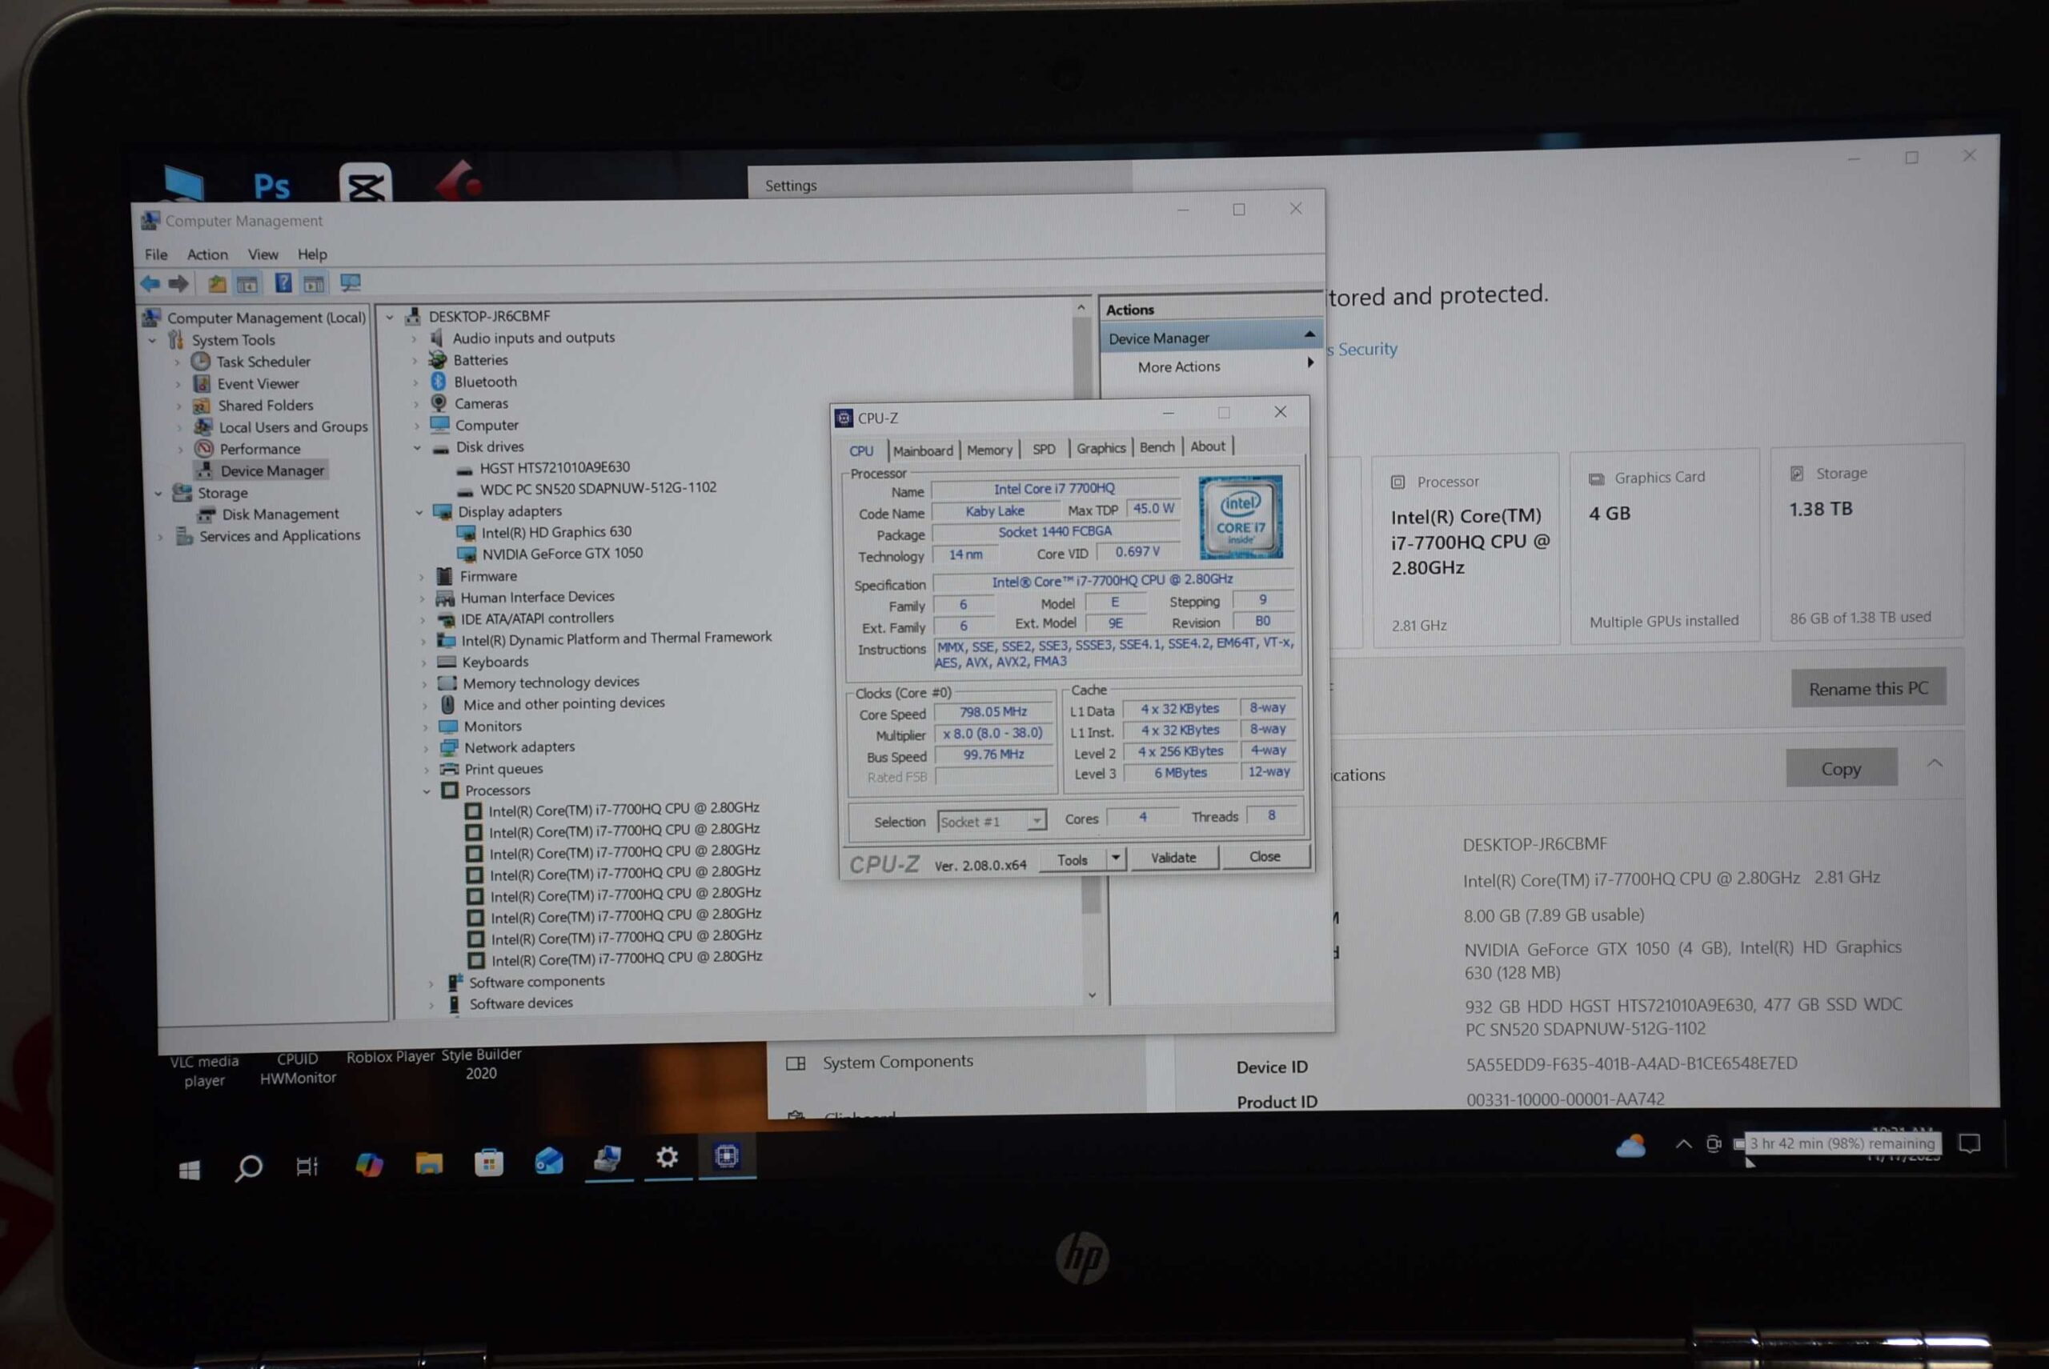Toggle Show/Hide Console Tree toolbar icon
The height and width of the screenshot is (1369, 2049).
pos(248,284)
